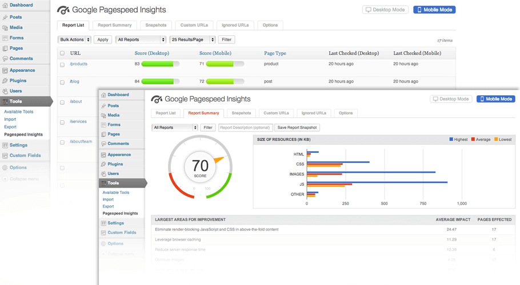Image resolution: width=520 pixels, height=285 pixels.
Task: Click Users icon in back window sidebar
Action: (x=5, y=91)
